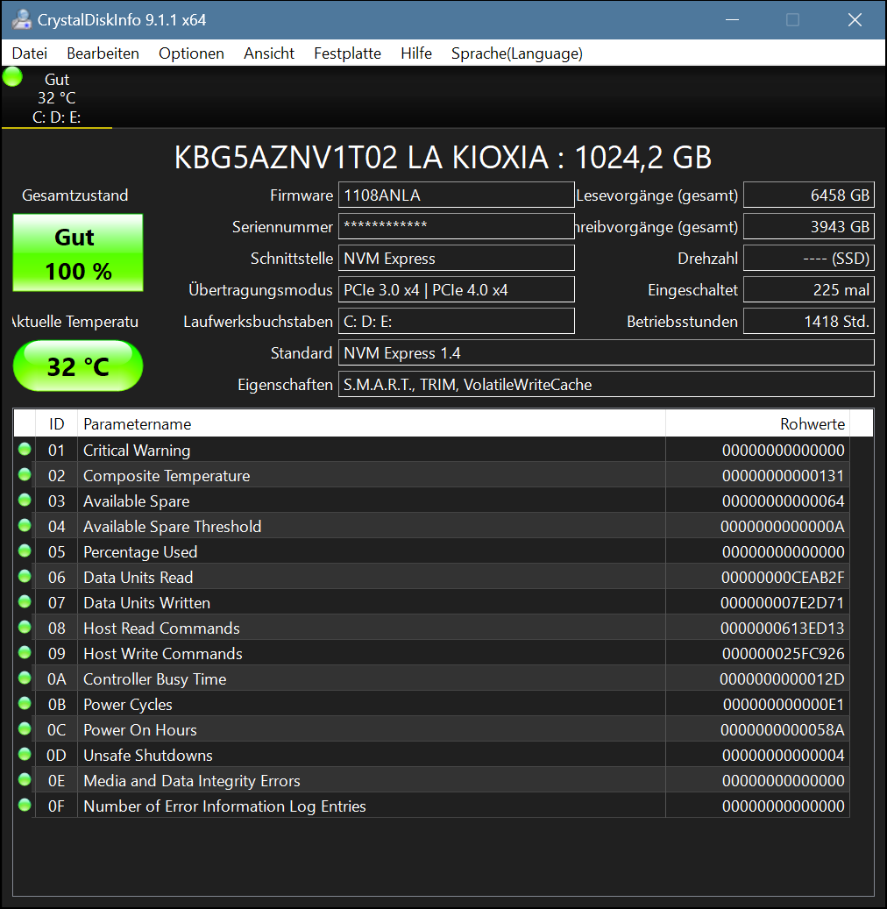Click the status dot for Power On Hours

[x=25, y=728]
